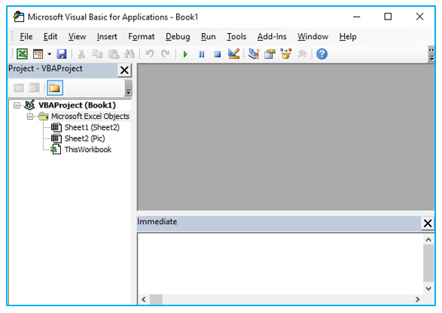The image size is (442, 313).
Task: Select Sheet2 (Pic) in project tree
Action: click(84, 138)
